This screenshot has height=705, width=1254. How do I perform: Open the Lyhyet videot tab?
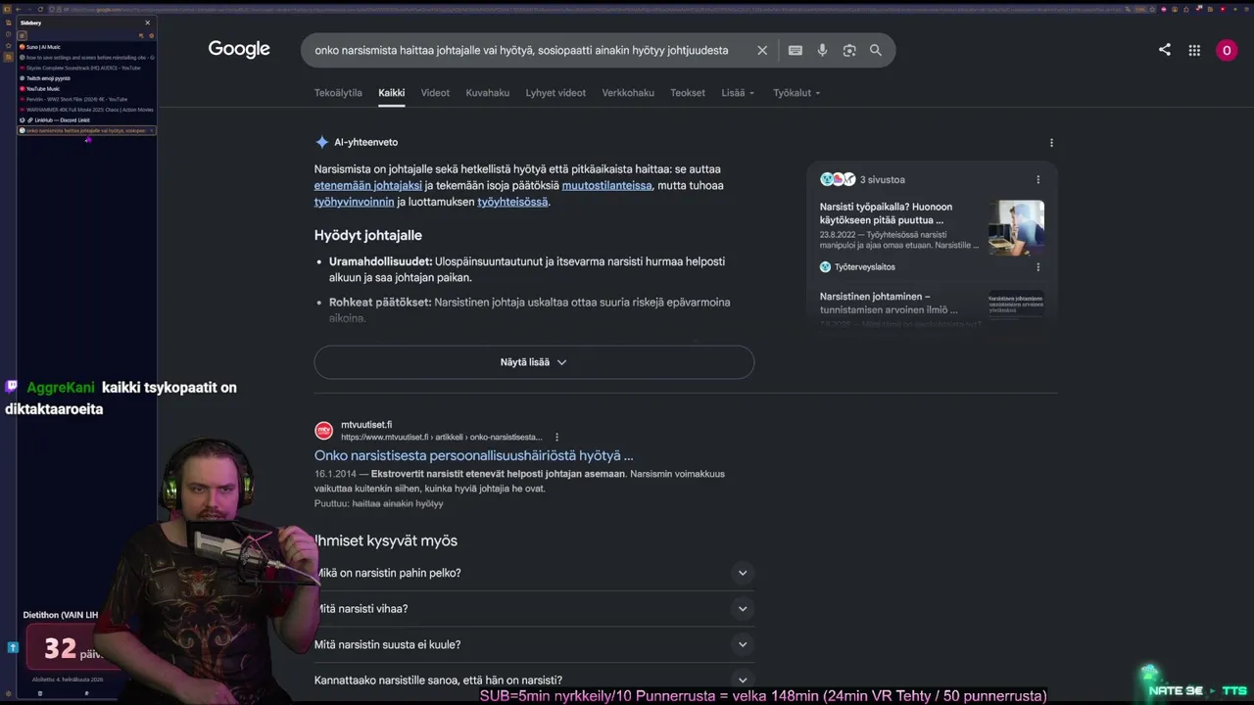(x=555, y=93)
